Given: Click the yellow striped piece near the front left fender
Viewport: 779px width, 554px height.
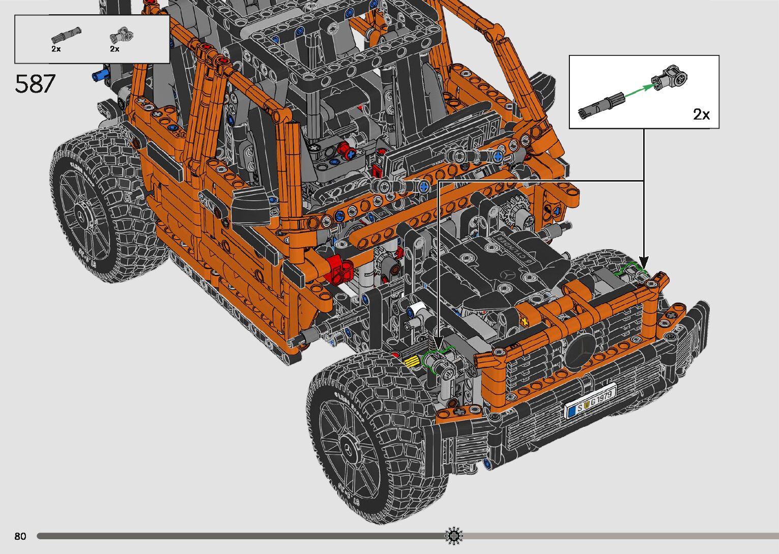Looking at the screenshot, I should click(412, 361).
